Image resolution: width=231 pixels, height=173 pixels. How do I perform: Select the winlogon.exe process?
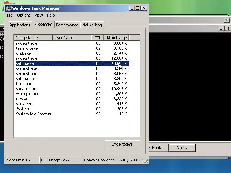[72, 94]
